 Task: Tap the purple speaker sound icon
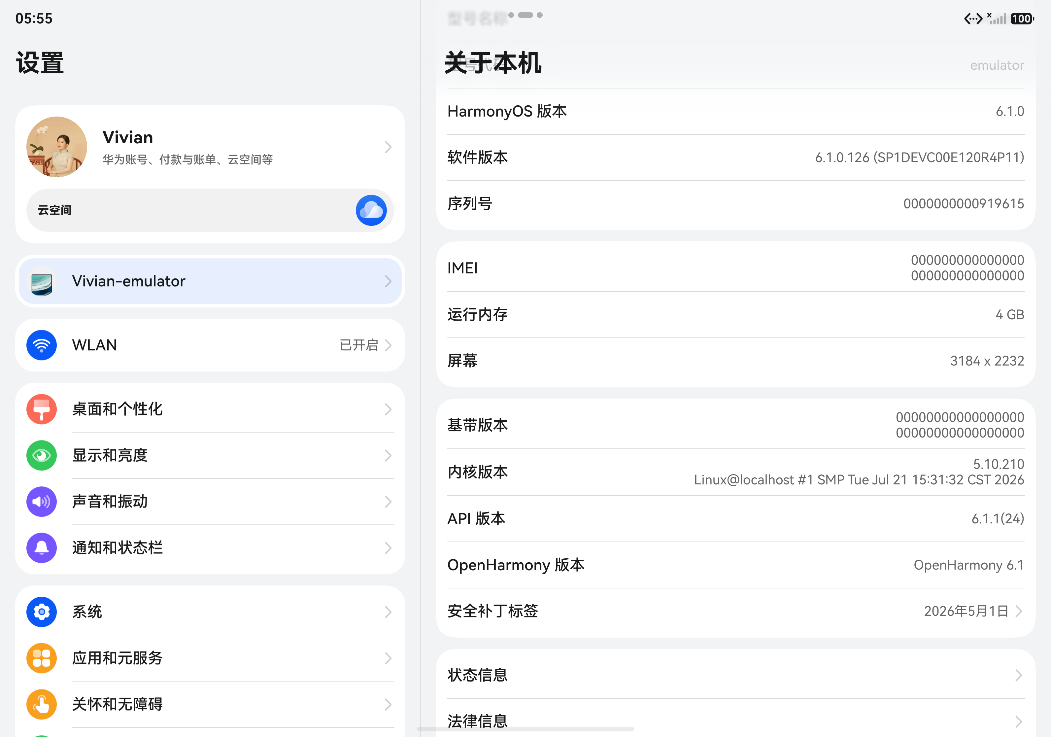(42, 502)
